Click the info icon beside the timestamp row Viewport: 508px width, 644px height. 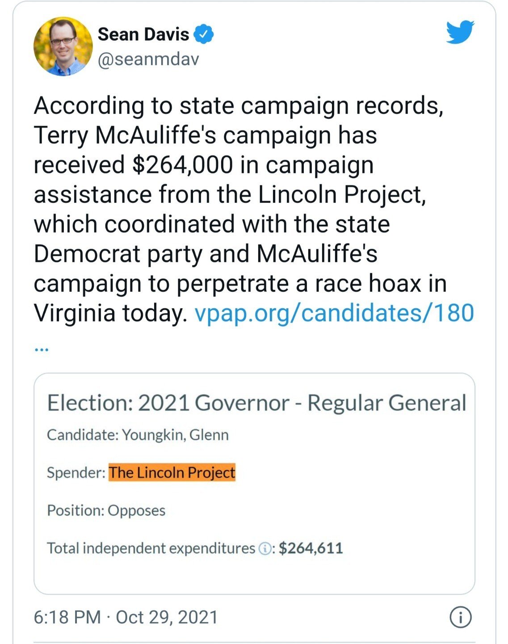click(x=460, y=618)
